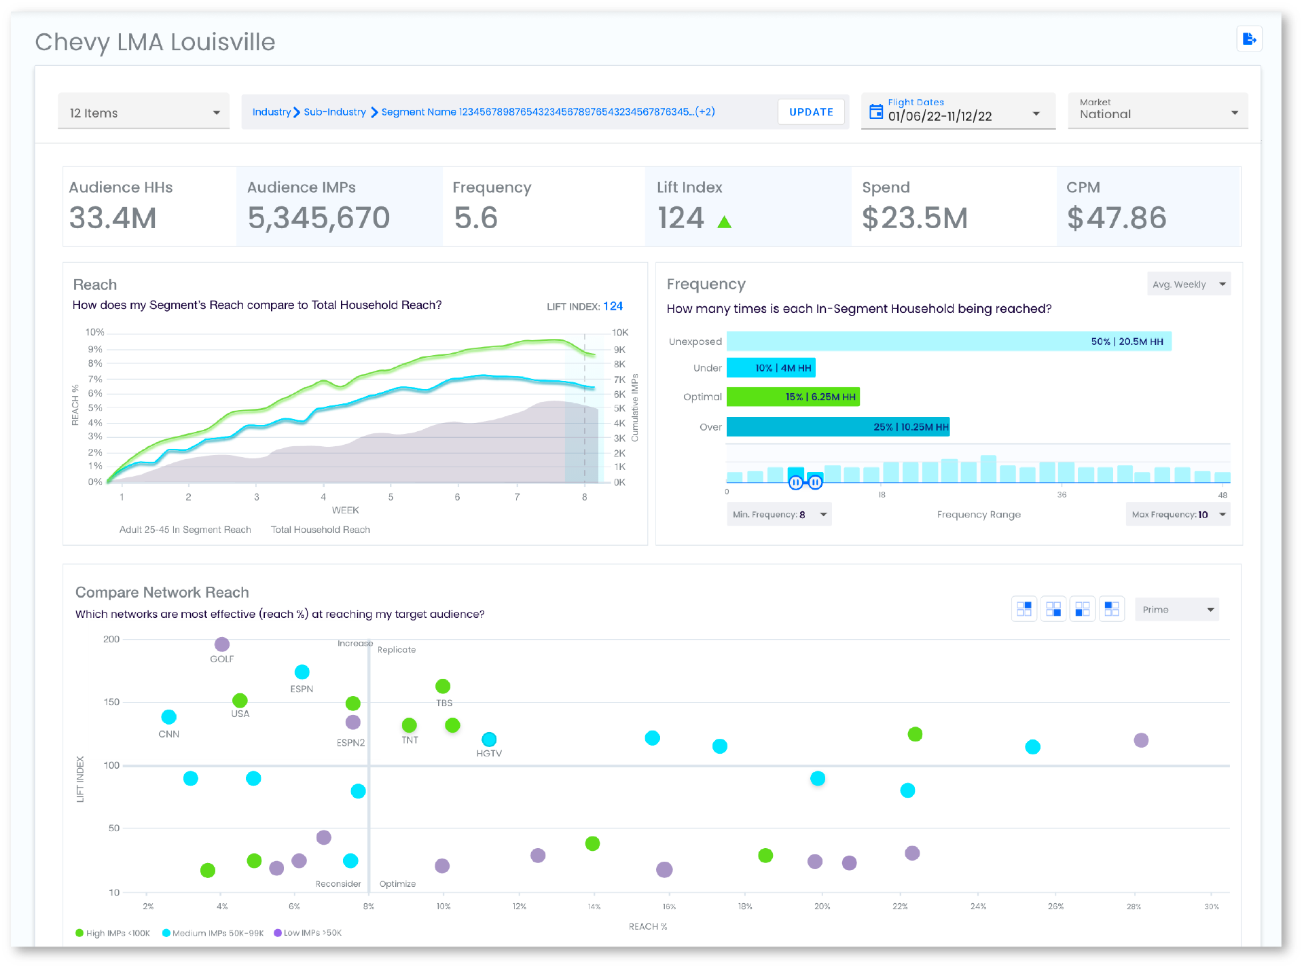The width and height of the screenshot is (1304, 969).
Task: Open the Flight Dates dropdown arrow
Action: [1036, 113]
